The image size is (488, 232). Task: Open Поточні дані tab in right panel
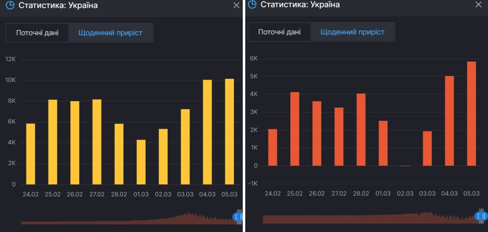[x=279, y=32]
